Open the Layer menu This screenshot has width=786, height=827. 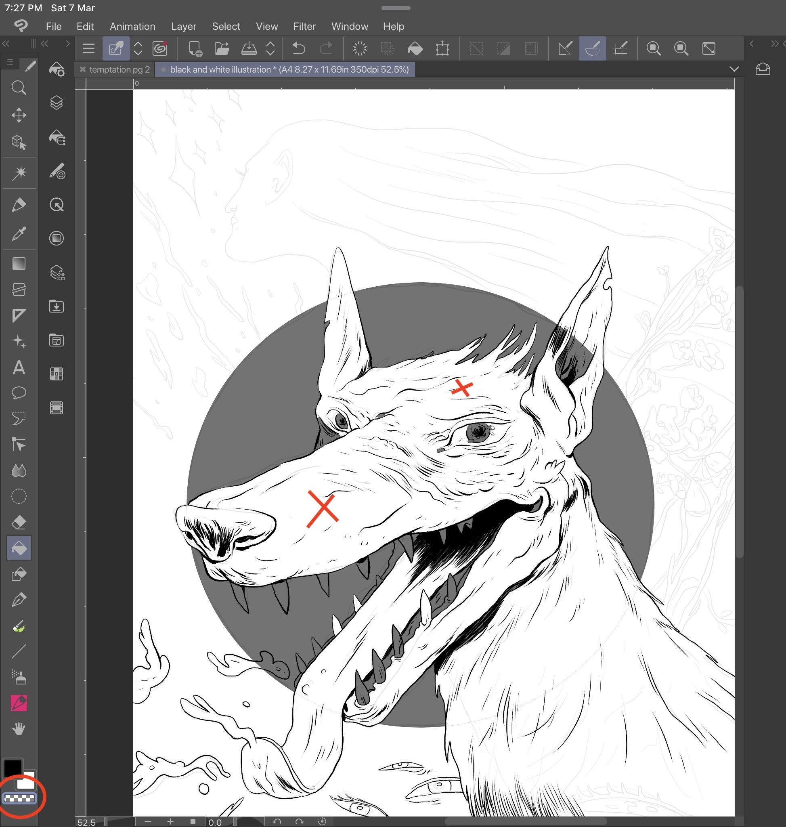(184, 26)
